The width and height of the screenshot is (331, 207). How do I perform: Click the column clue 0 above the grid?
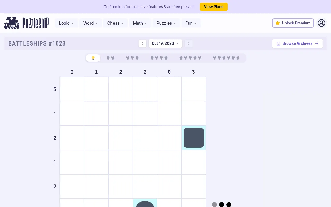[x=169, y=72]
